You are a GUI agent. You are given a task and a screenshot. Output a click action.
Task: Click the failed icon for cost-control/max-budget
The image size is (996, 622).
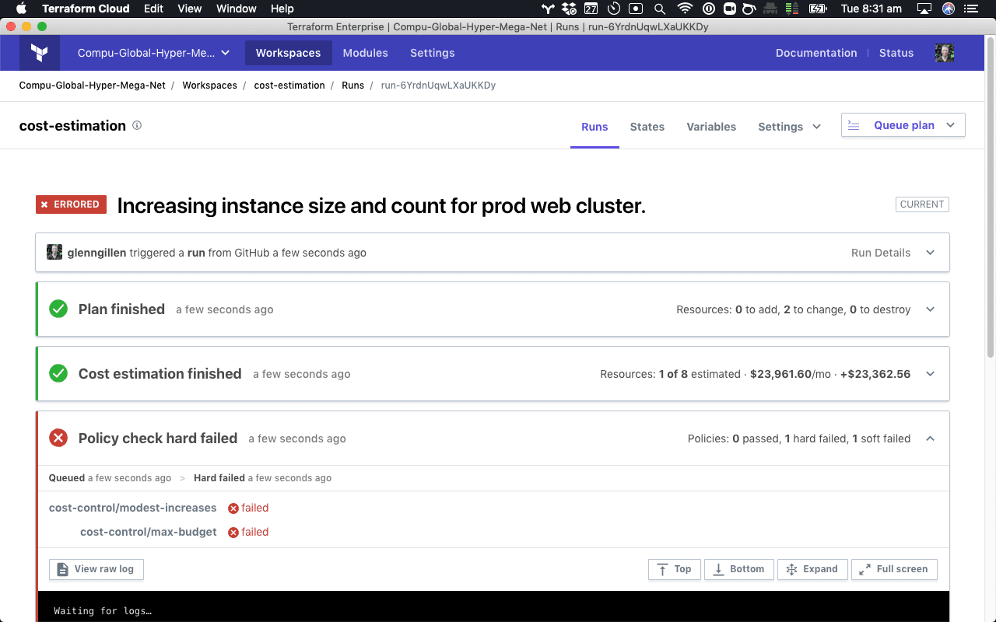233,533
